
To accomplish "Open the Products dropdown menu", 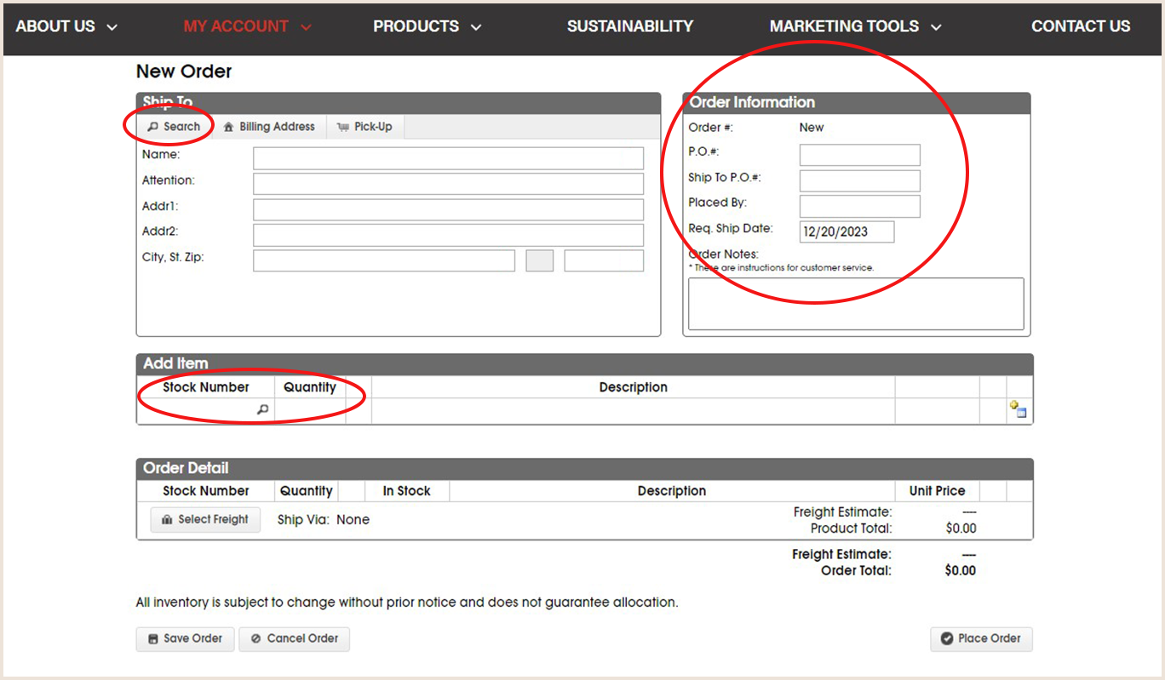I will point(428,26).
